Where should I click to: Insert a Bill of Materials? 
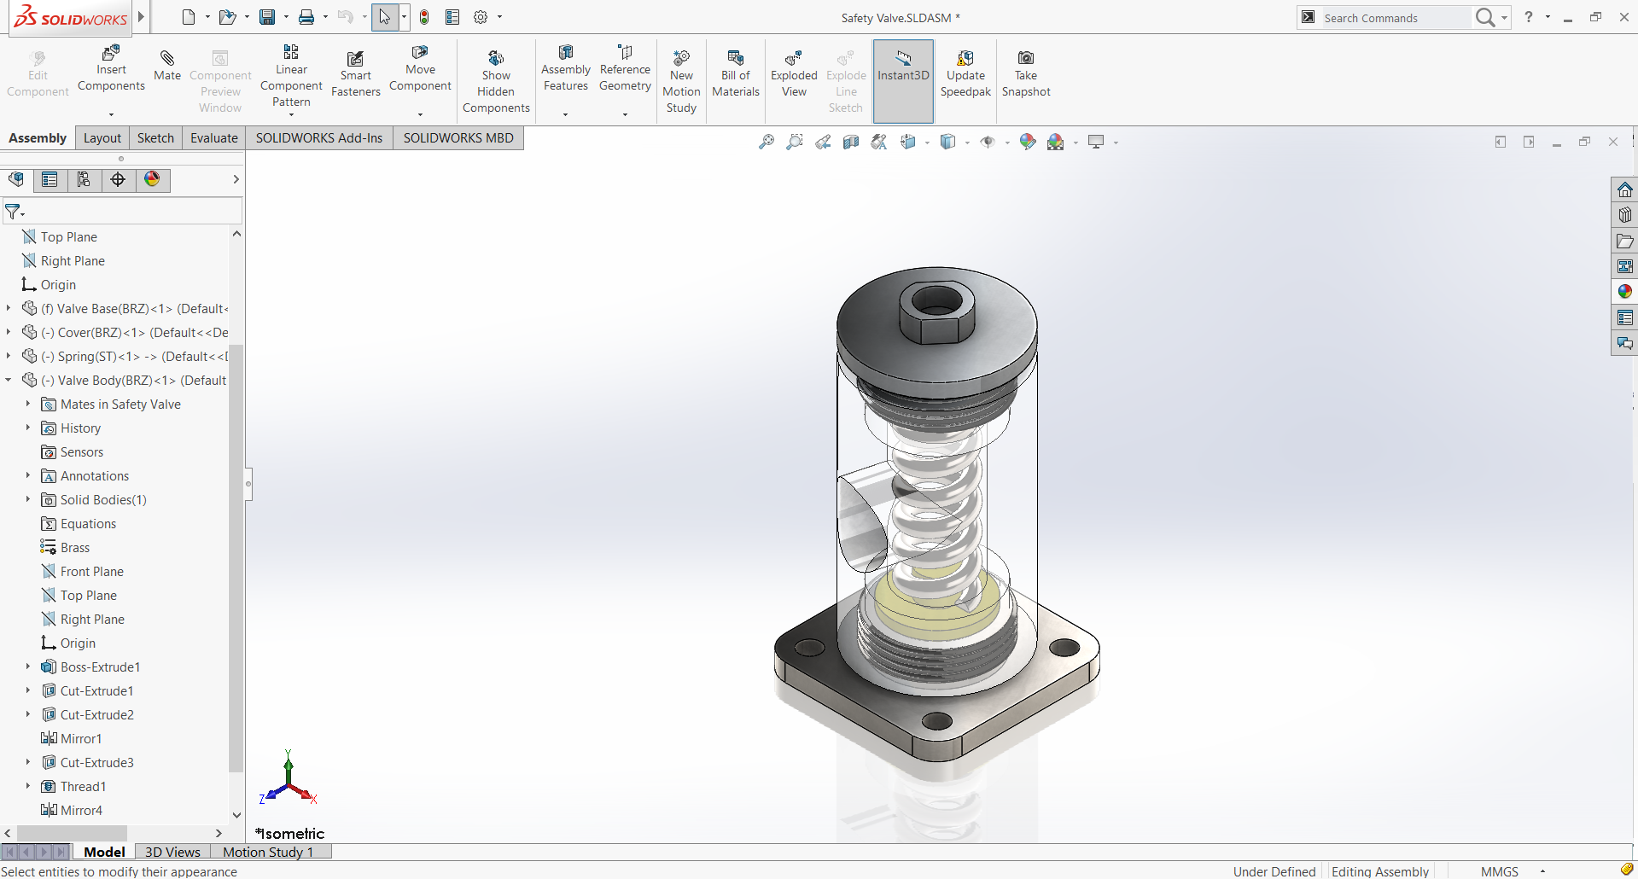point(736,73)
